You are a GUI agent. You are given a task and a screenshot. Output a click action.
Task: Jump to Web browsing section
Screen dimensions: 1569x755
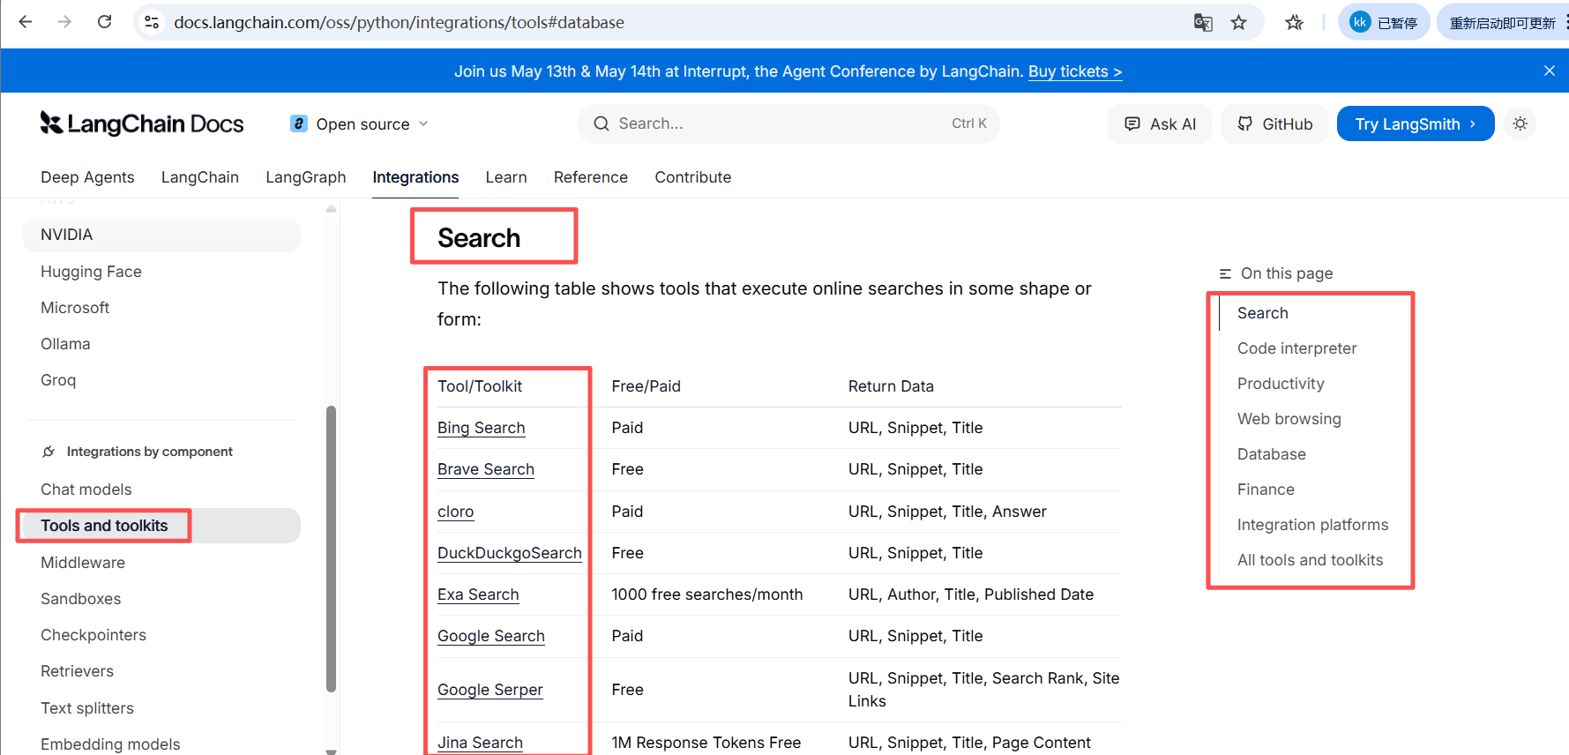coord(1289,419)
